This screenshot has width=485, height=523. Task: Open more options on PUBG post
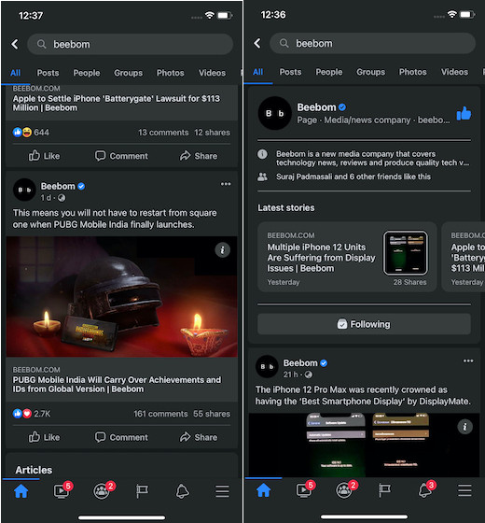[226, 184]
